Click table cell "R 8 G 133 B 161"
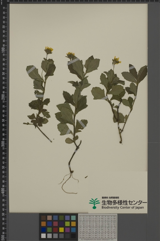The width and height of the screenshot is (160, 241). click(113, 230)
